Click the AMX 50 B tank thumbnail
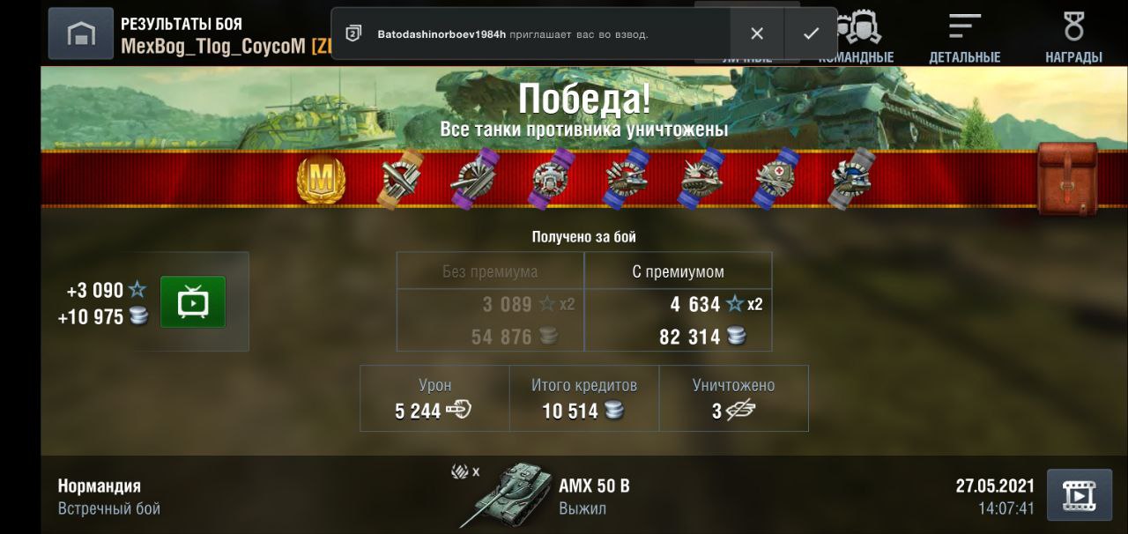Image resolution: width=1128 pixels, height=534 pixels. coord(506,495)
